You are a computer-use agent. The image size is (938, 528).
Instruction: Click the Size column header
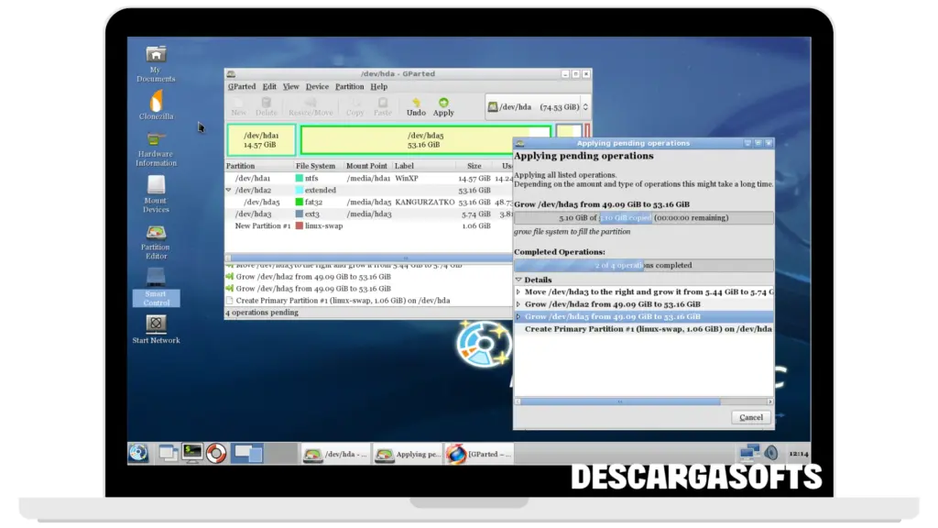point(474,166)
